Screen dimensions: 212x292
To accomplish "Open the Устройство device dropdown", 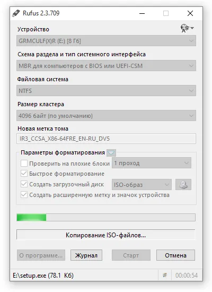I will 106,41.
